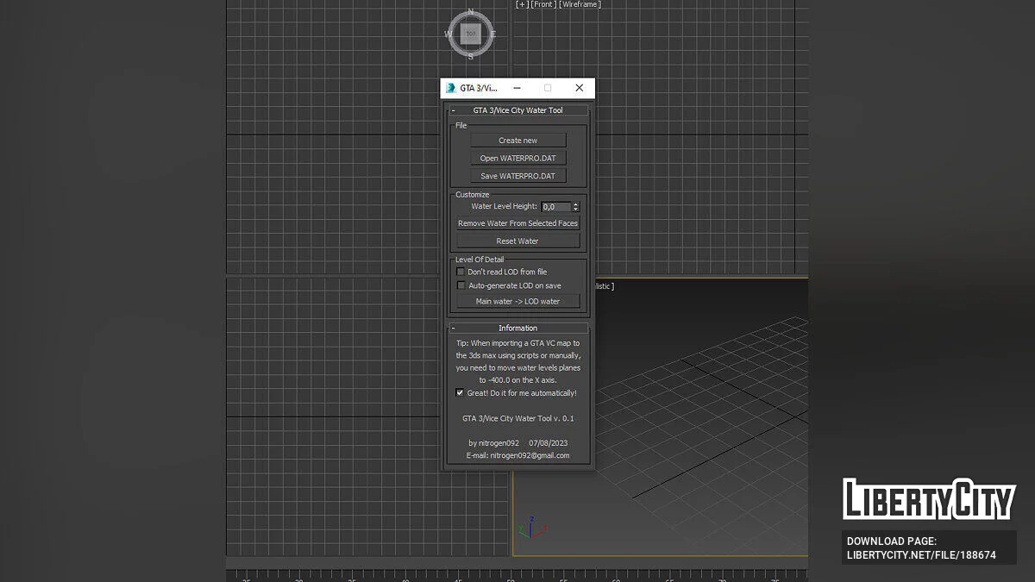Focus the Water Level Height field
This screenshot has width=1035, height=582.
556,207
